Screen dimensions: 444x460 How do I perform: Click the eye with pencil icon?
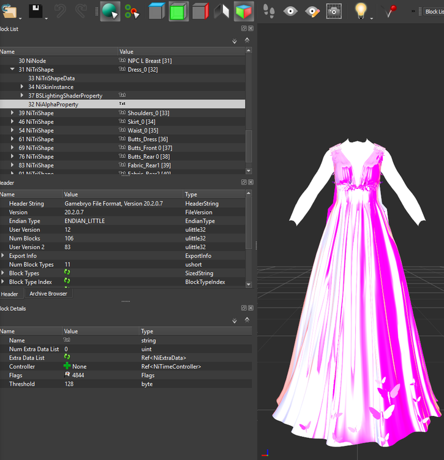(312, 12)
